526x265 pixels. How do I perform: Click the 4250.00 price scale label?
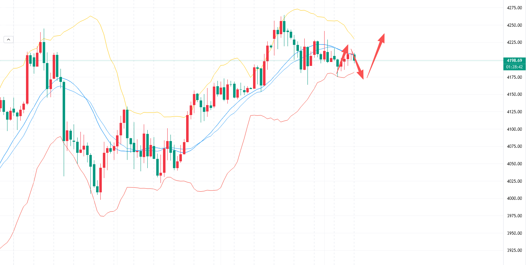pos(514,25)
